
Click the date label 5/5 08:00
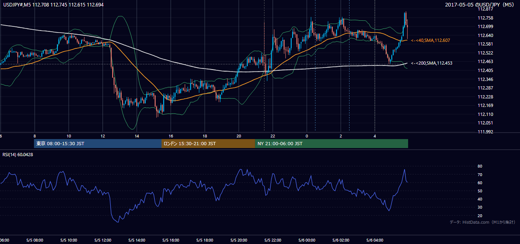click(35, 240)
